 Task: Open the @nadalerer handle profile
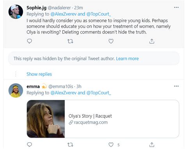pos(59,8)
